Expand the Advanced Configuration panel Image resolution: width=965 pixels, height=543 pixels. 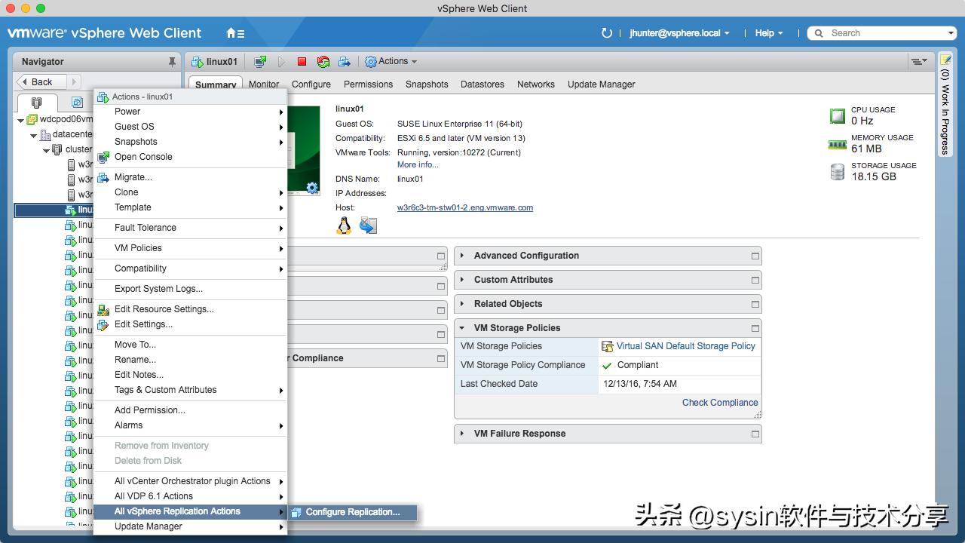(462, 256)
